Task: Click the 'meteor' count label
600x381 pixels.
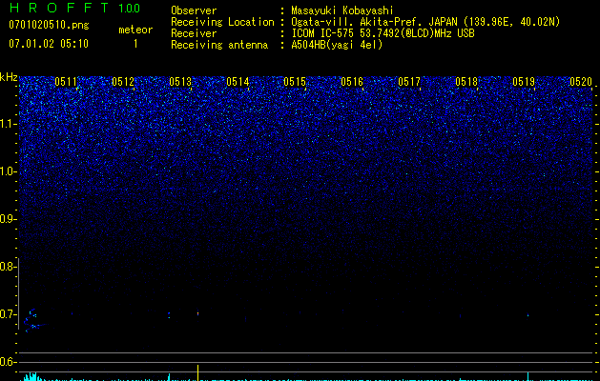Action: click(135, 30)
